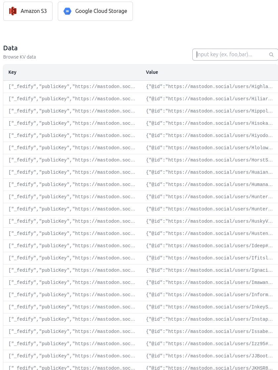278x370 pixels.
Task: Open the row with users/Hiyodo value
Action: pyautogui.click(x=140, y=136)
